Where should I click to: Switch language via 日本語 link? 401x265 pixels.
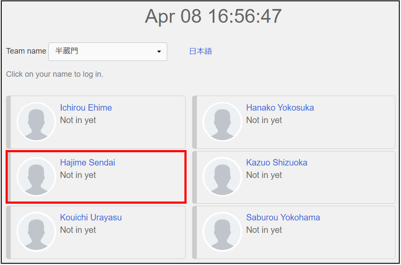pyautogui.click(x=200, y=51)
